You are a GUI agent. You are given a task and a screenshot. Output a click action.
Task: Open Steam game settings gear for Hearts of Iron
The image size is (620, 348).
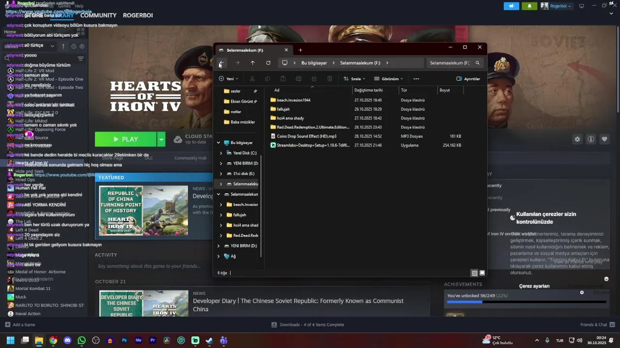click(577, 139)
